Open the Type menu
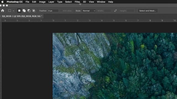The height and width of the screenshot is (99, 177). click(60, 2)
